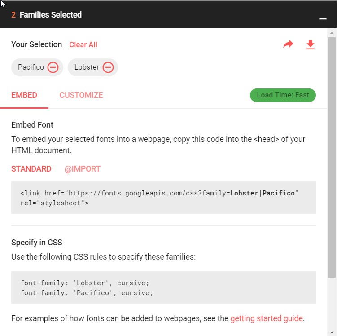Remove Pacifico using its minus icon
This screenshot has height=336, width=337.
point(53,67)
